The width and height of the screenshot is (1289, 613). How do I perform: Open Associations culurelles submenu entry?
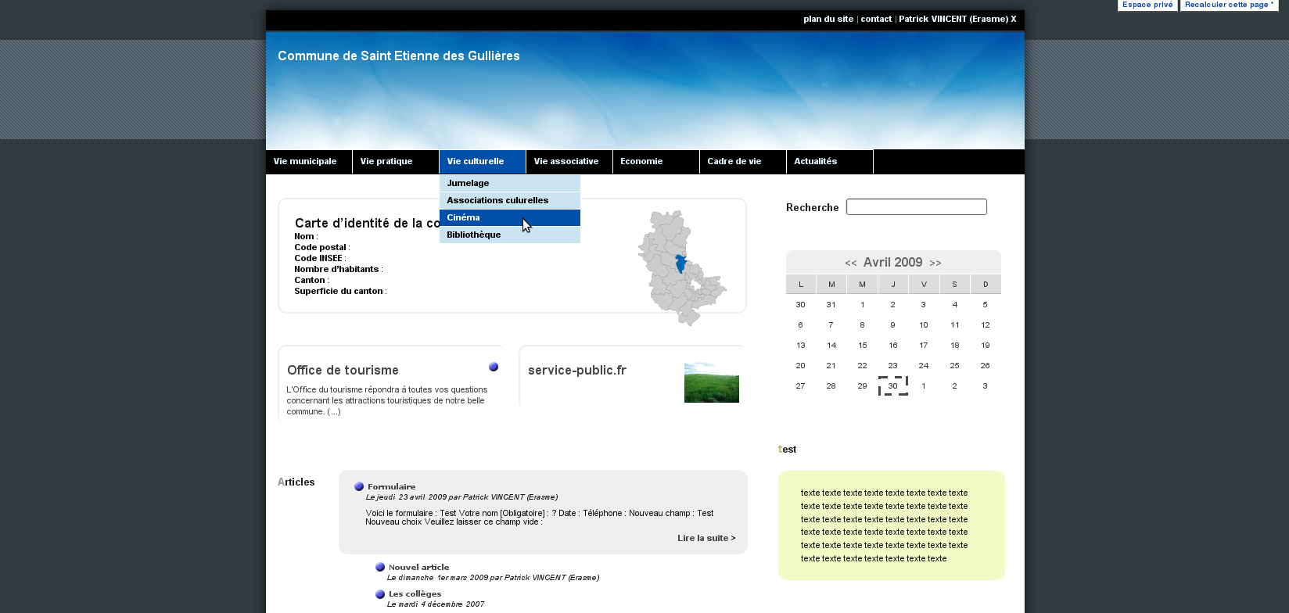pos(497,200)
